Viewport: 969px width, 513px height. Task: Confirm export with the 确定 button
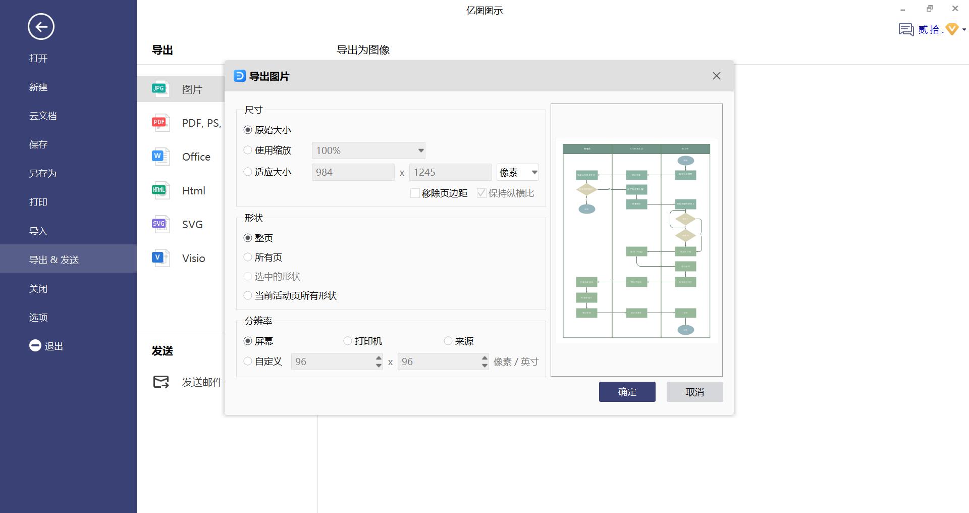click(x=627, y=392)
